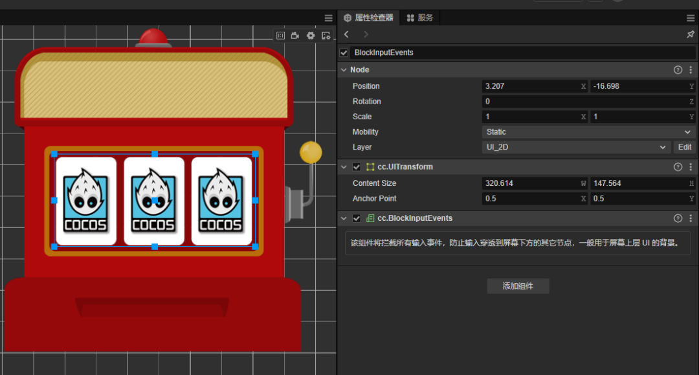Open the scene panel hamburger menu
Image resolution: width=699 pixels, height=375 pixels.
coord(329,18)
